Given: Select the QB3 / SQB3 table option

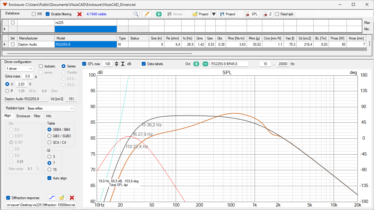Looking at the screenshot, I should tap(50, 136).
